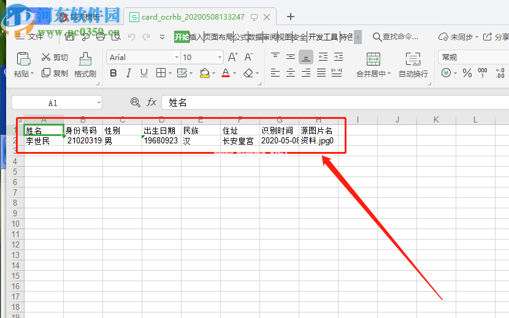The image size is (509, 318).
Task: Click the percent style icon
Action: pos(467,74)
